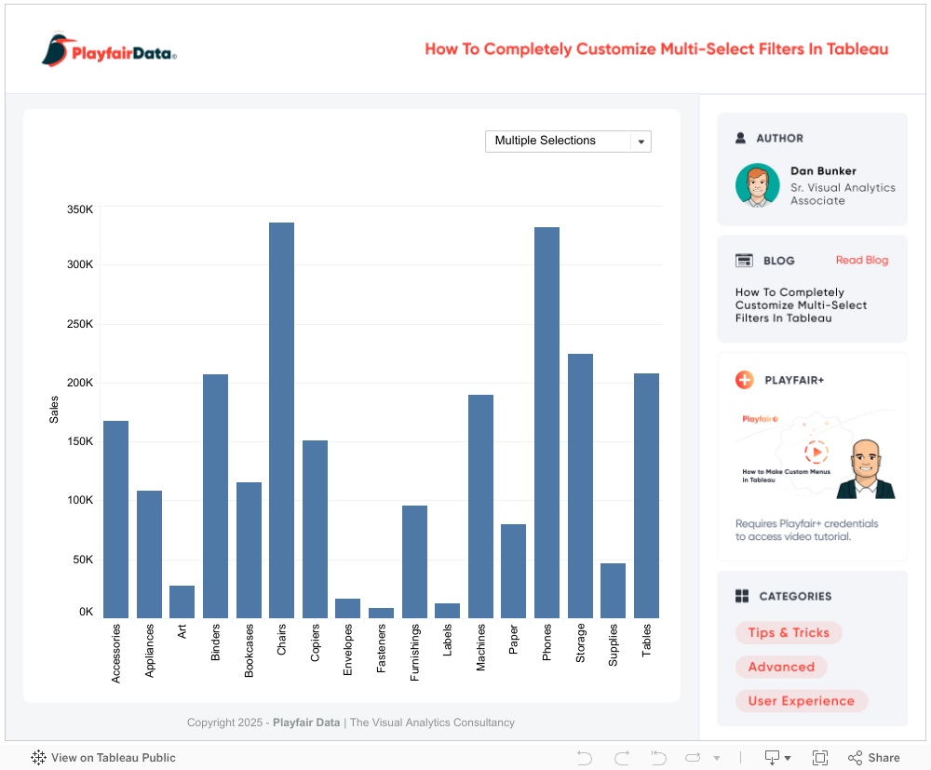The image size is (931, 770).
Task: Enter full screen mode via the toolbar icon
Action: click(820, 758)
